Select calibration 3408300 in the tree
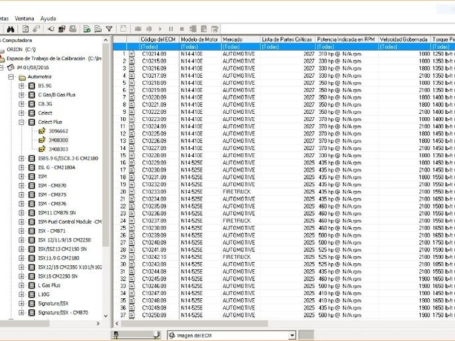Image resolution: width=455 pixels, height=341 pixels. pos(58,140)
